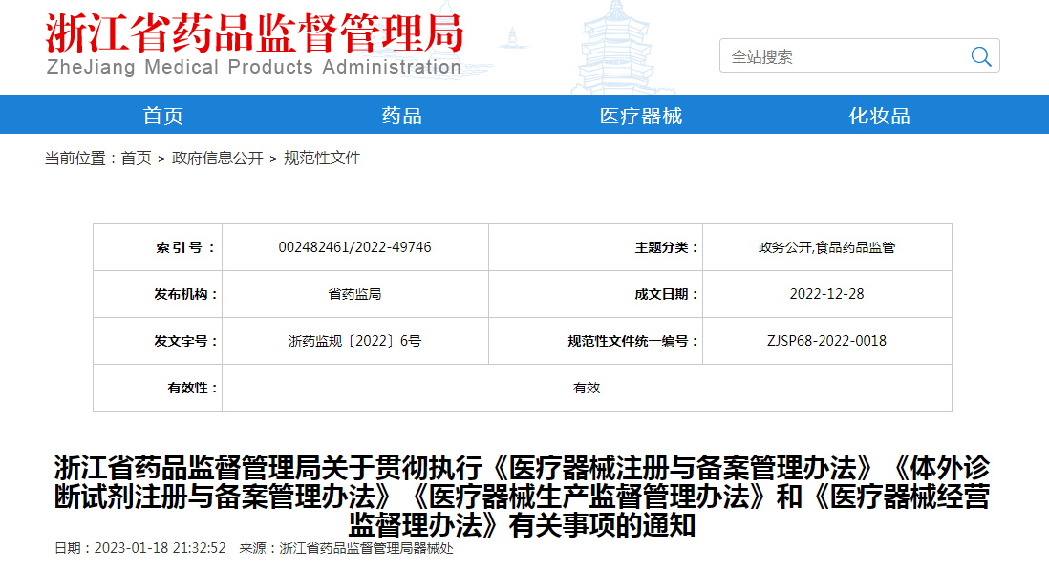Click the source 浙江省药品监督管理局器械处
1049x571 pixels.
pos(366,548)
